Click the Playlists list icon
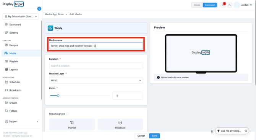The height and width of the screenshot is (140, 256). [x=6, y=61]
